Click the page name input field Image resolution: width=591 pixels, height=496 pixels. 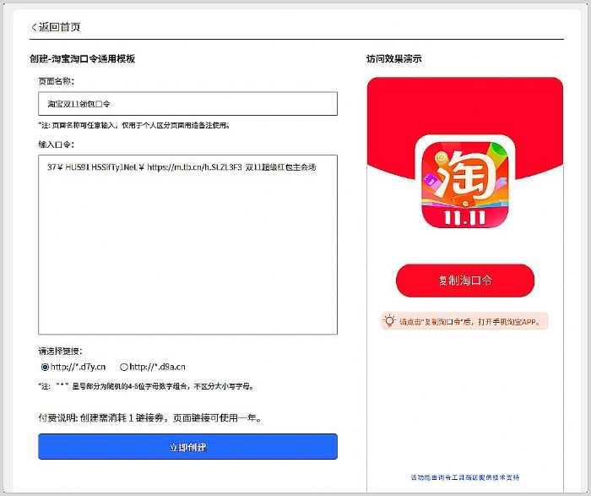coord(187,104)
